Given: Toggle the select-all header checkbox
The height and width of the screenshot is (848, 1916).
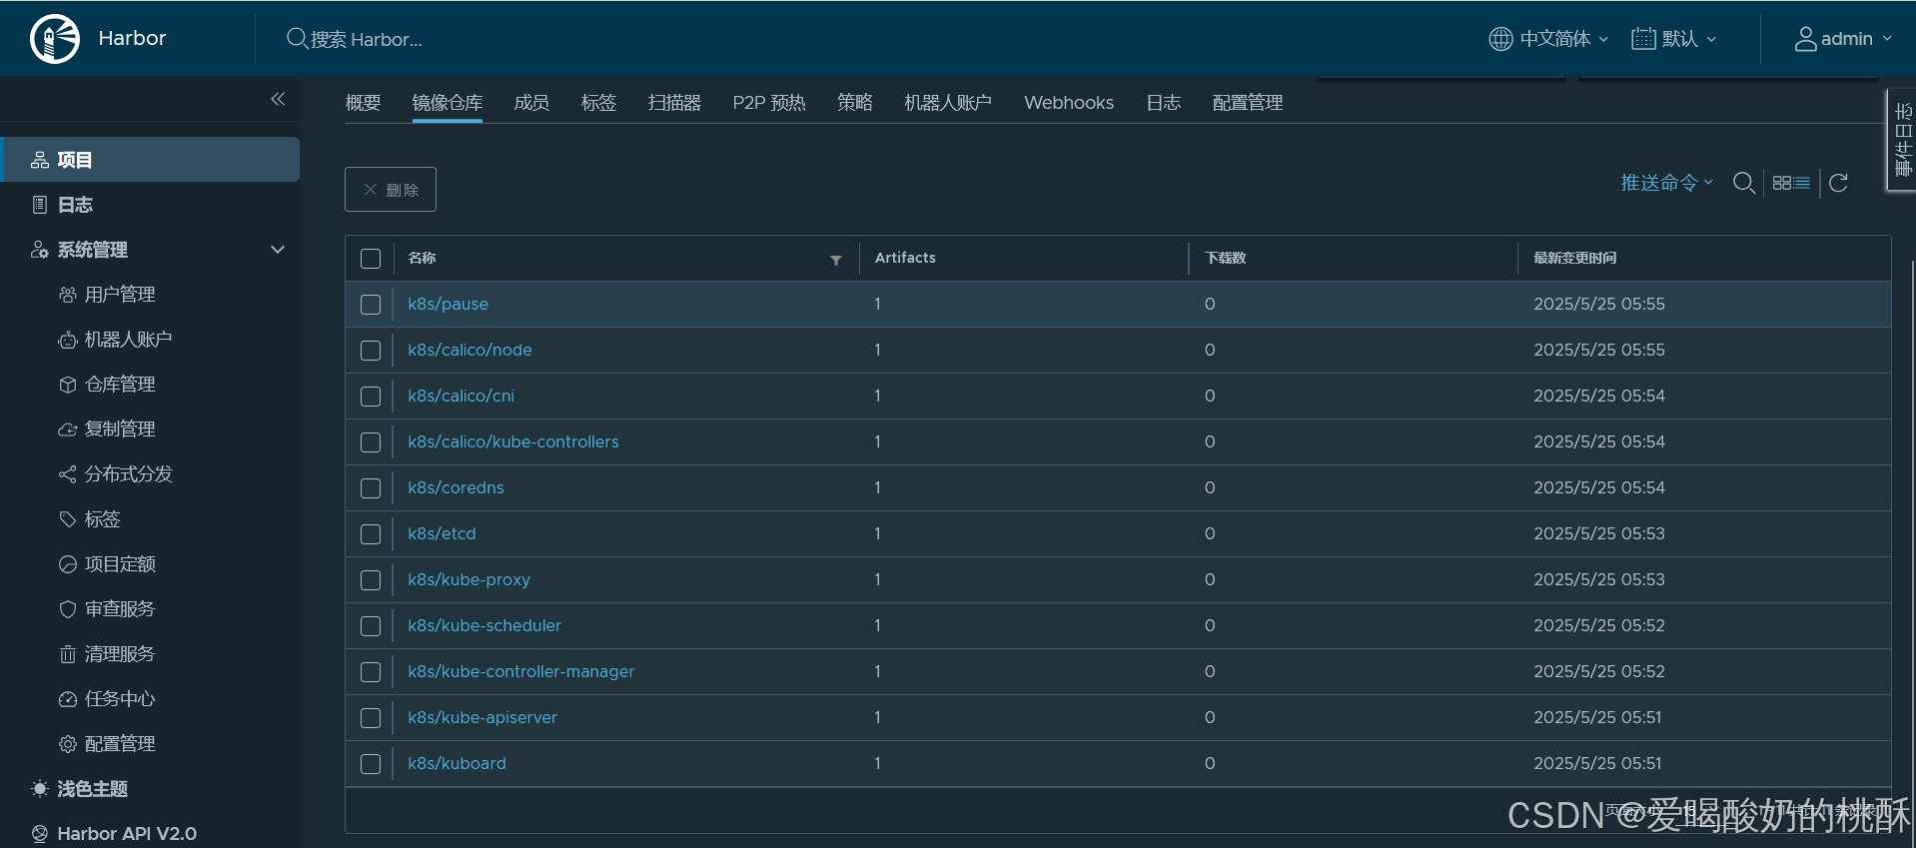Looking at the screenshot, I should [x=371, y=259].
